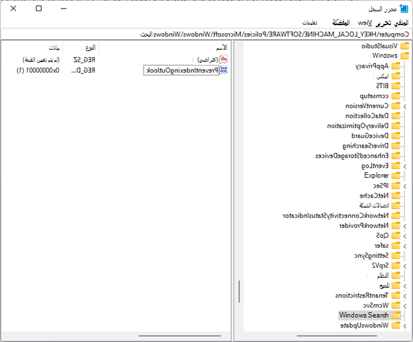Open the تحرير menu
Screen dimensions: 413x342
[383, 23]
